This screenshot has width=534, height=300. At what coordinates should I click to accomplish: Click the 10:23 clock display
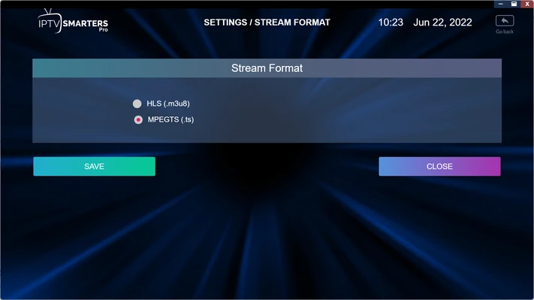(x=391, y=22)
